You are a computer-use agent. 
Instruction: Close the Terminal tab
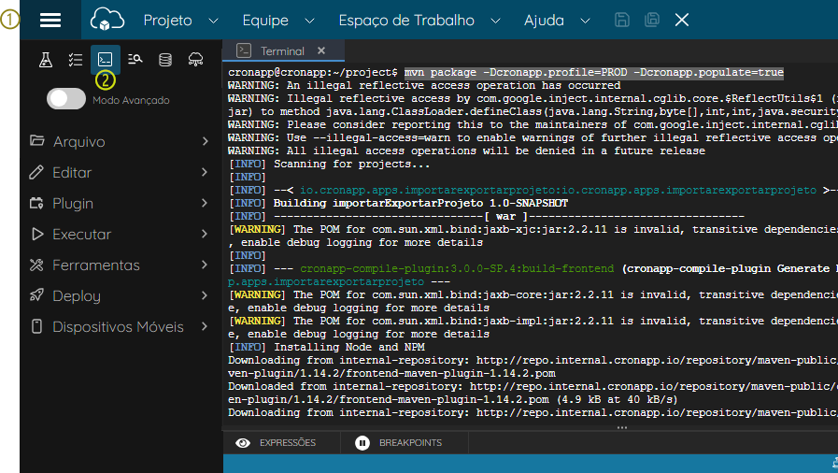[x=321, y=50]
